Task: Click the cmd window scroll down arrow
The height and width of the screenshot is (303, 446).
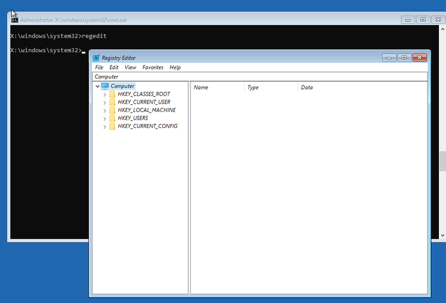Action: (442, 235)
